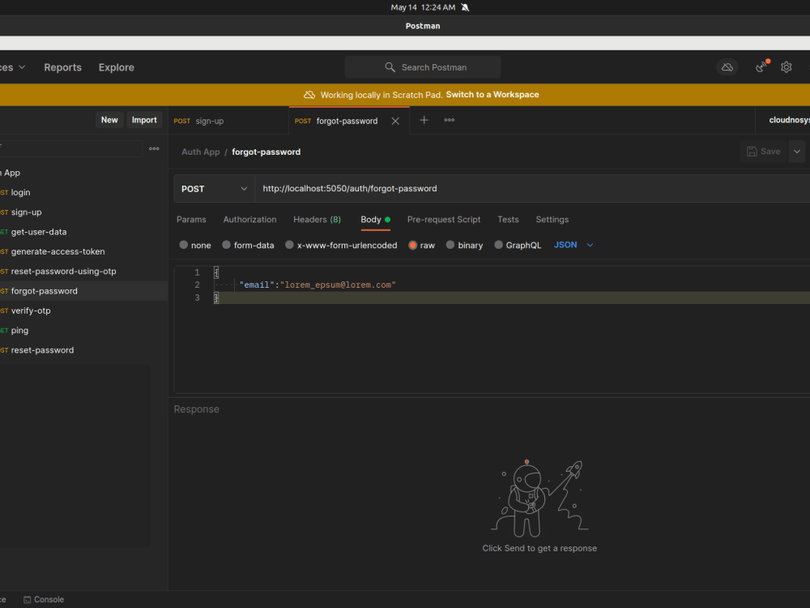Expand the Workspaces dropdown chevron
810x608 pixels.
(x=22, y=67)
